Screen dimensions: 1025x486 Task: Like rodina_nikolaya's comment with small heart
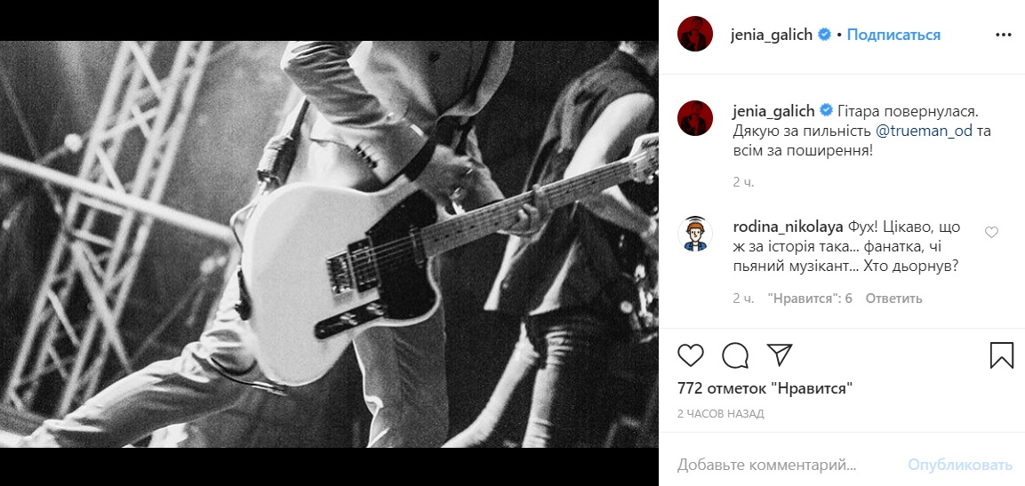(x=991, y=232)
